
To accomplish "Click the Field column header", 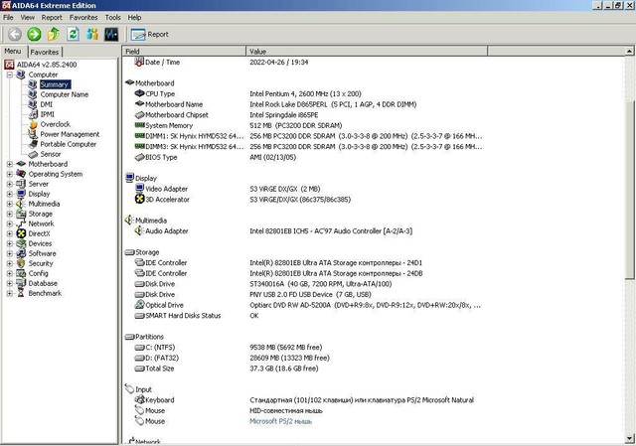I will point(133,51).
